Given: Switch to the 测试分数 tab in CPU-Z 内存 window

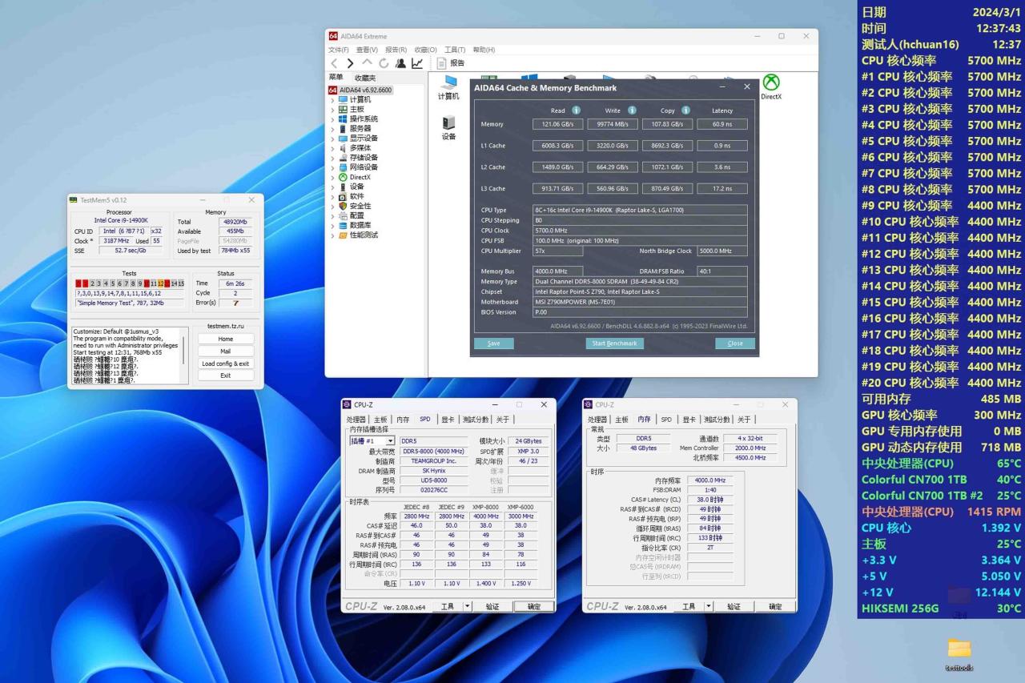Looking at the screenshot, I should pos(717,420).
